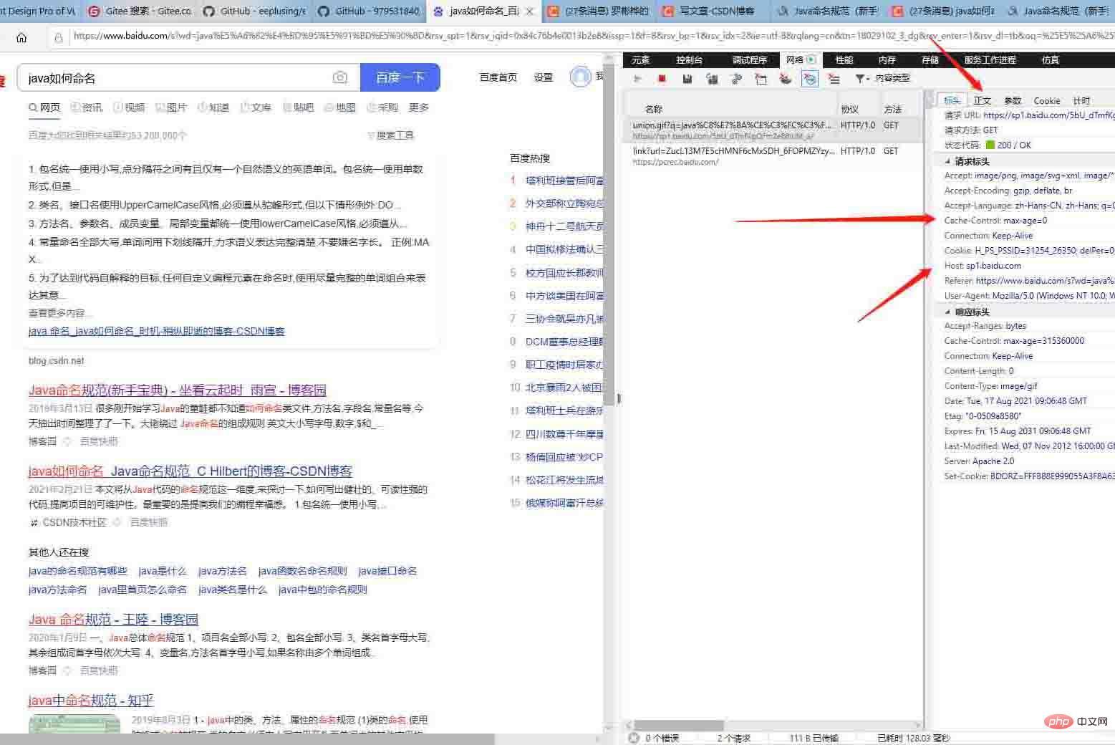The height and width of the screenshot is (745, 1115).
Task: Switch to the 内存 devtools tab
Action: click(887, 60)
